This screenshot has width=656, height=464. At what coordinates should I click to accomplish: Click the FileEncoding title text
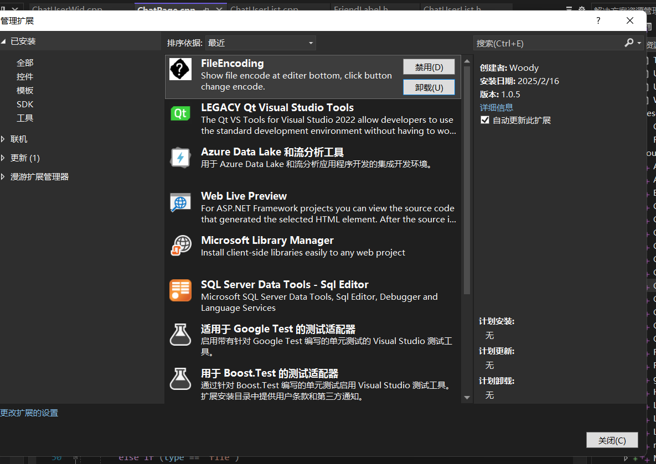click(x=232, y=63)
